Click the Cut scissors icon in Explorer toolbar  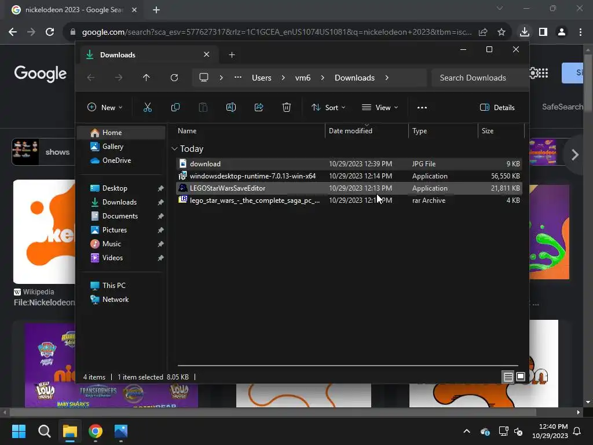click(148, 107)
